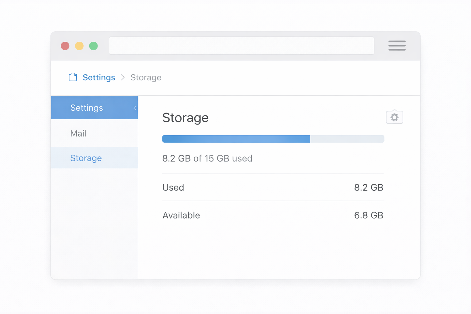The height and width of the screenshot is (314, 471).
Task: Minimize the window with the yellow button
Action: tap(79, 46)
